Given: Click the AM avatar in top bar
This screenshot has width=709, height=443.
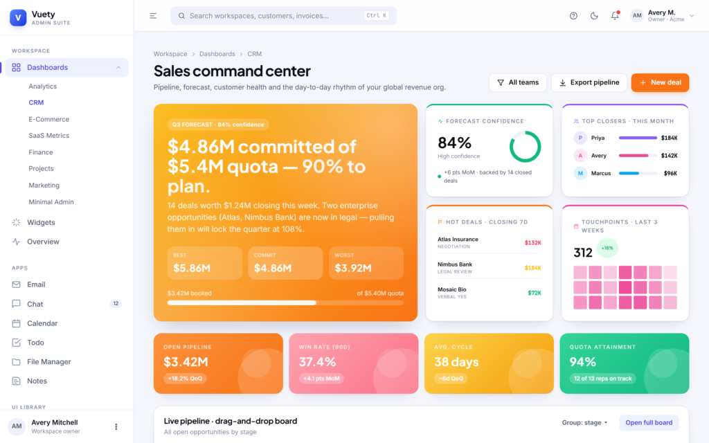Looking at the screenshot, I should (637, 16).
